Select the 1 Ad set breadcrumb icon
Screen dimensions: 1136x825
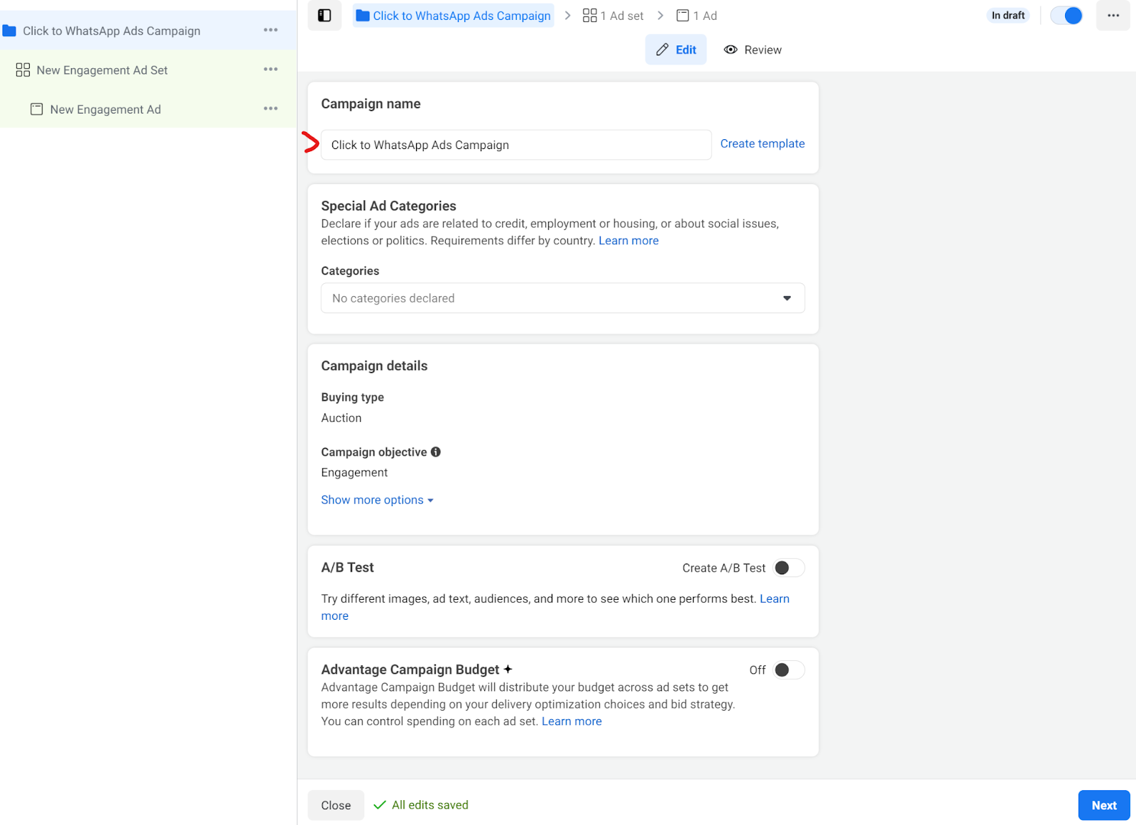[x=589, y=15]
